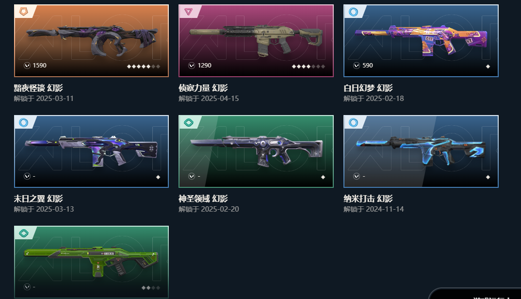
Task: Select the 末日之翼 幻影 weapon thumbnail
Action: pos(91,151)
